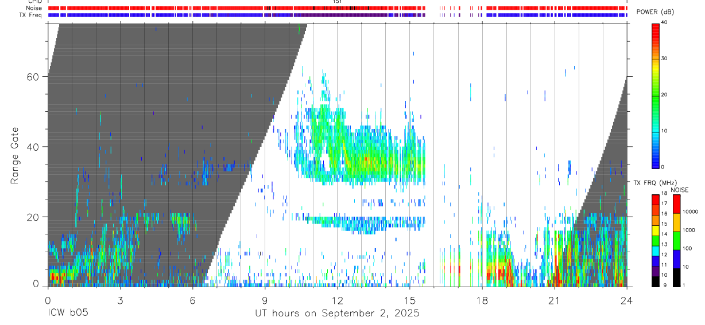Click the x-axis tick label '18' under the plot
This screenshot has width=705, height=325.
(482, 300)
